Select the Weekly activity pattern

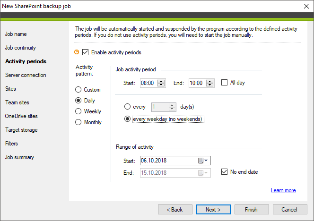(x=78, y=111)
